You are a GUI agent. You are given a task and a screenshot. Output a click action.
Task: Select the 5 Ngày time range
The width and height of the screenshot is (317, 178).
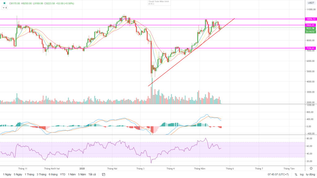pos(18,175)
